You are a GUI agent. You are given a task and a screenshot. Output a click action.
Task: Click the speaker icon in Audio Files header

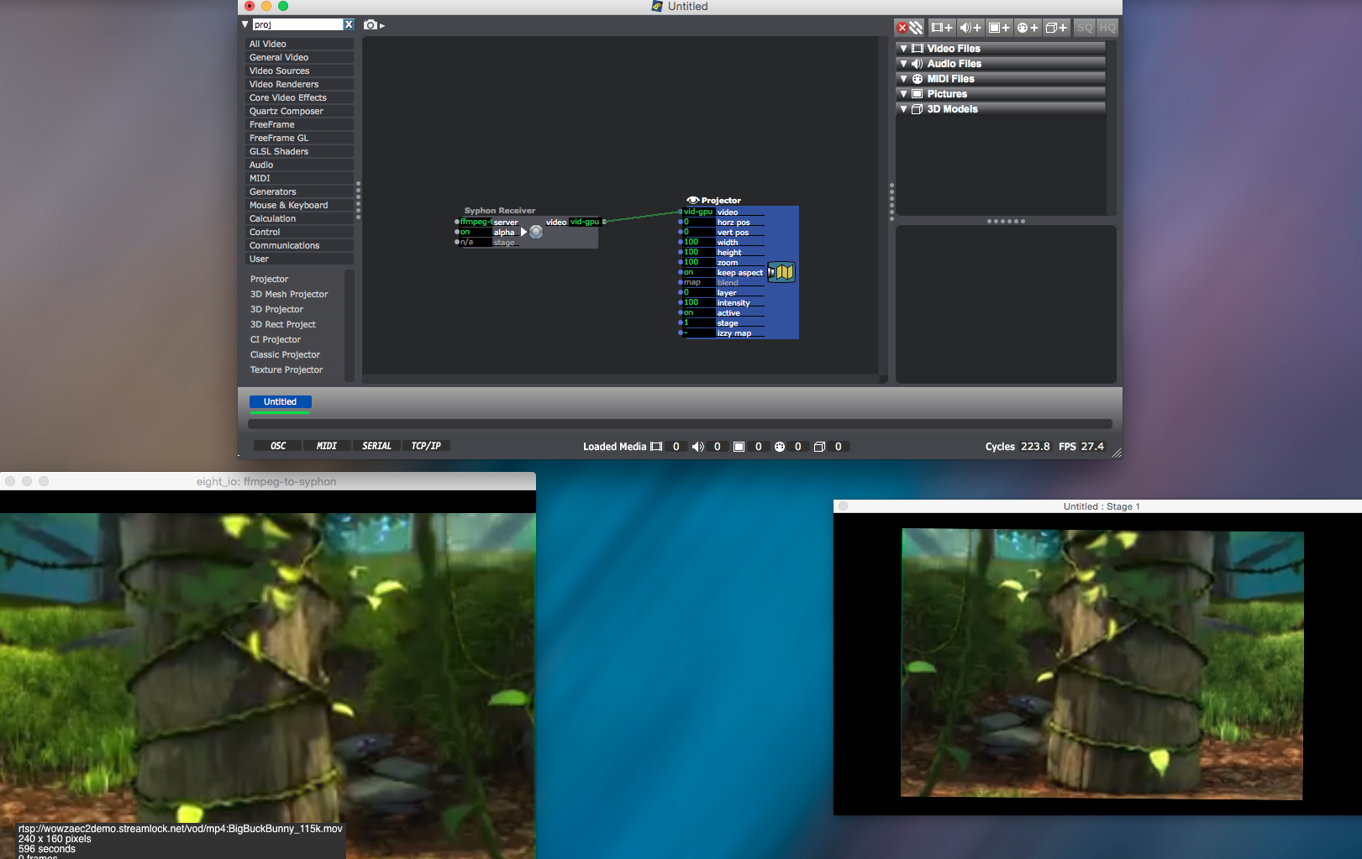click(918, 64)
